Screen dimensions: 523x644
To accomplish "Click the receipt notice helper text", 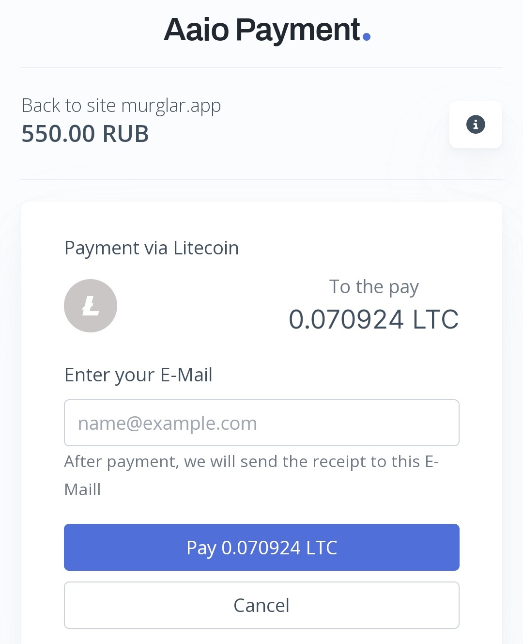I will click(x=251, y=475).
